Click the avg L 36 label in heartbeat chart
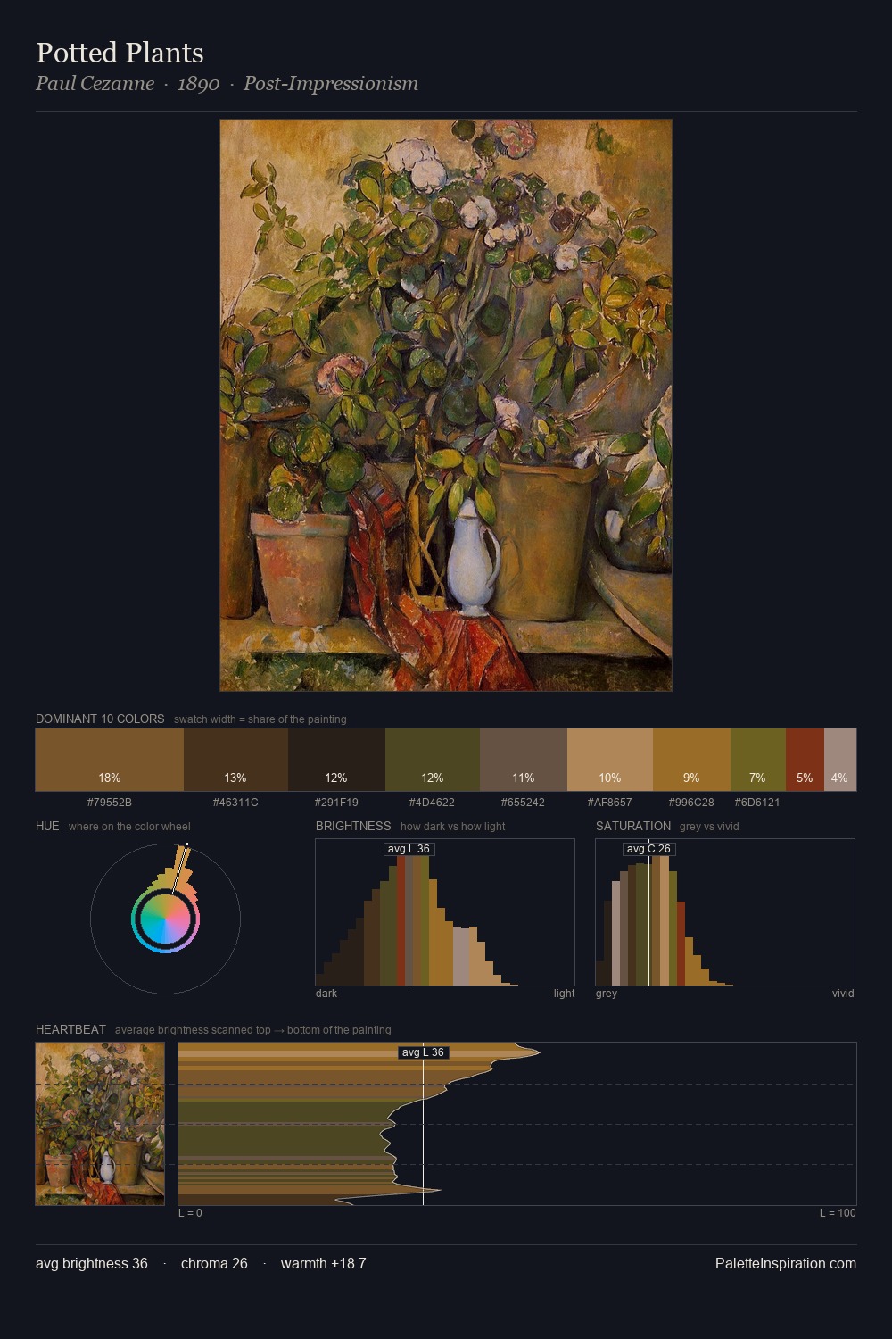Viewport: 892px width, 1339px height. 423,1052
